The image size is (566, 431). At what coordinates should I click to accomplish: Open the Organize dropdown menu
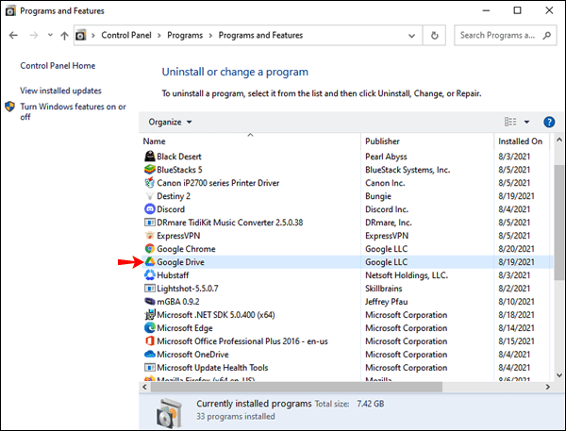coord(170,122)
